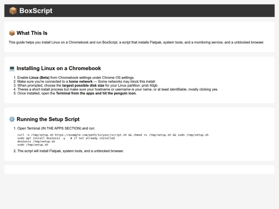Click the guide description paragraph about BoxScript
Image resolution: width=279 pixels, height=209 pixels.
[x=136, y=42]
